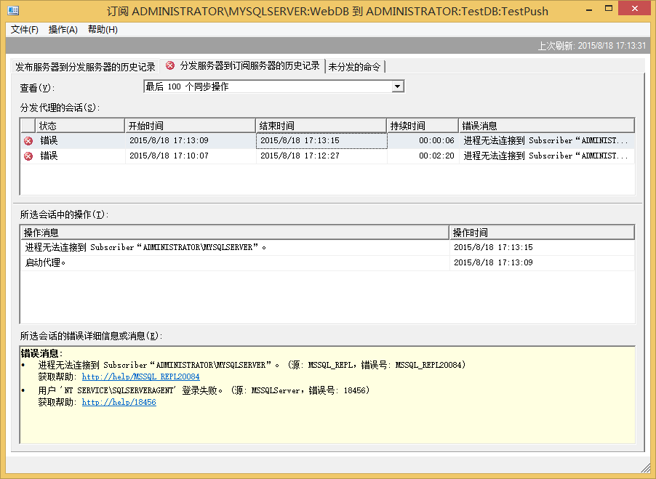This screenshot has height=479, width=656.
Task: Click the 操作消息 column header
Action: [235, 233]
